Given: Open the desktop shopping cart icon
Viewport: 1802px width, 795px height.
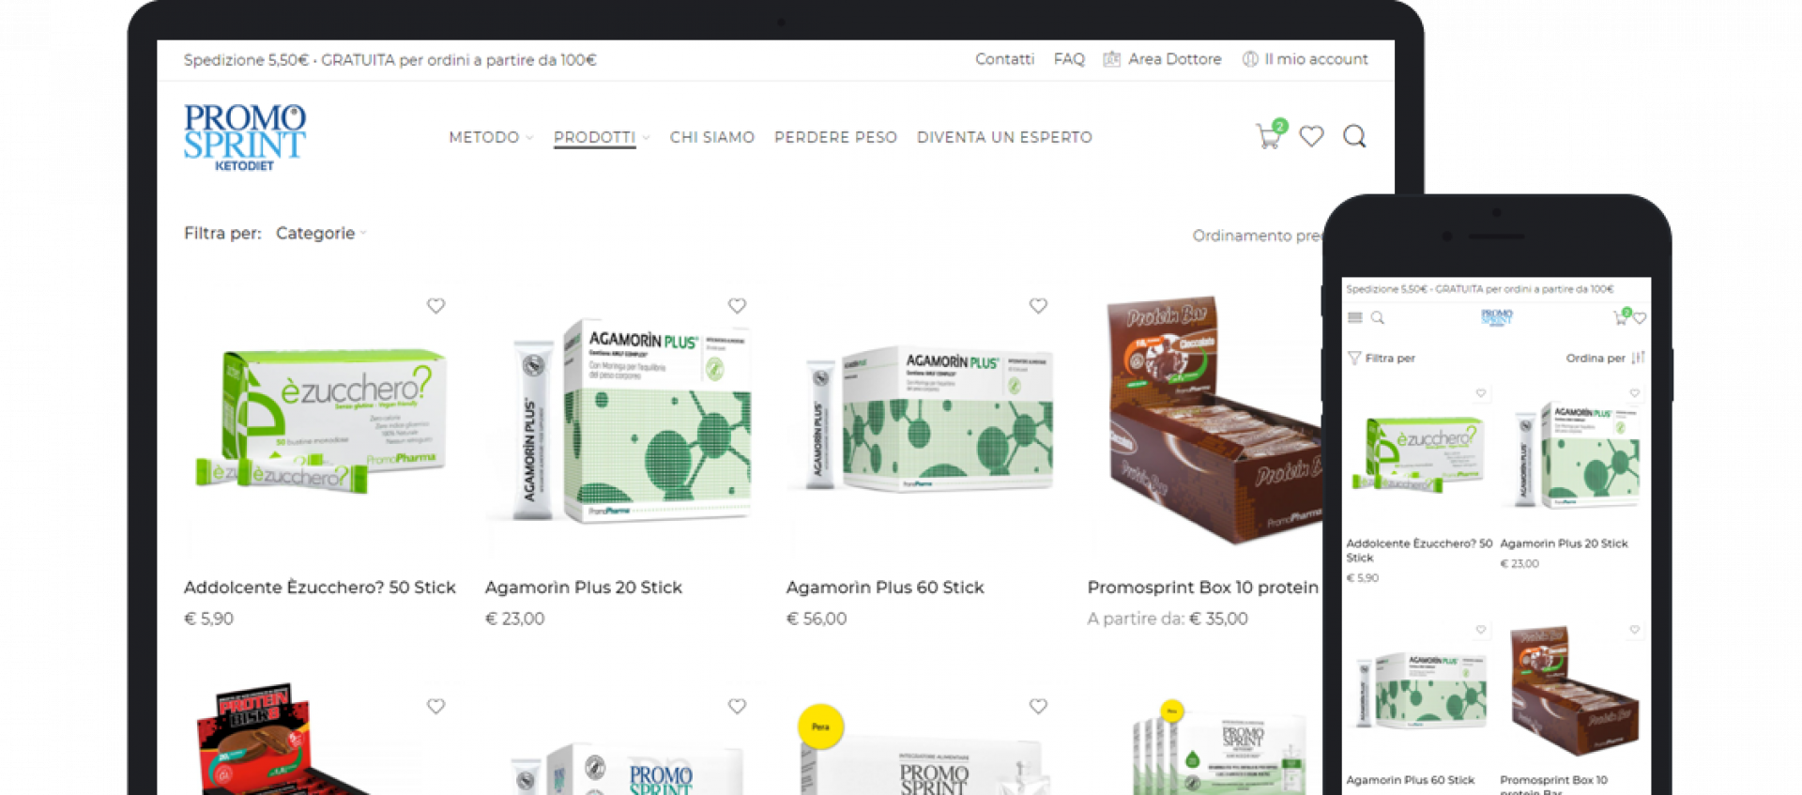Looking at the screenshot, I should tap(1269, 136).
